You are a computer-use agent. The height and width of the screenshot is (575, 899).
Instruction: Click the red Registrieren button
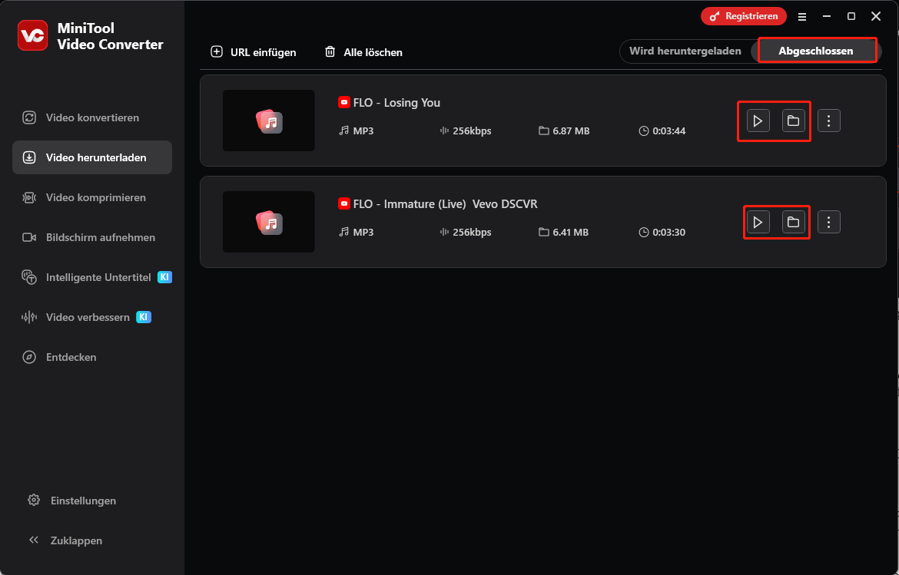(x=744, y=16)
